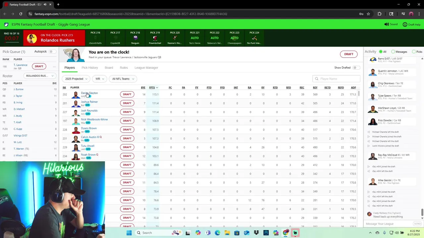The height and width of the screenshot is (238, 424).
Task: Click the Player Name search field
Action: 336,79
